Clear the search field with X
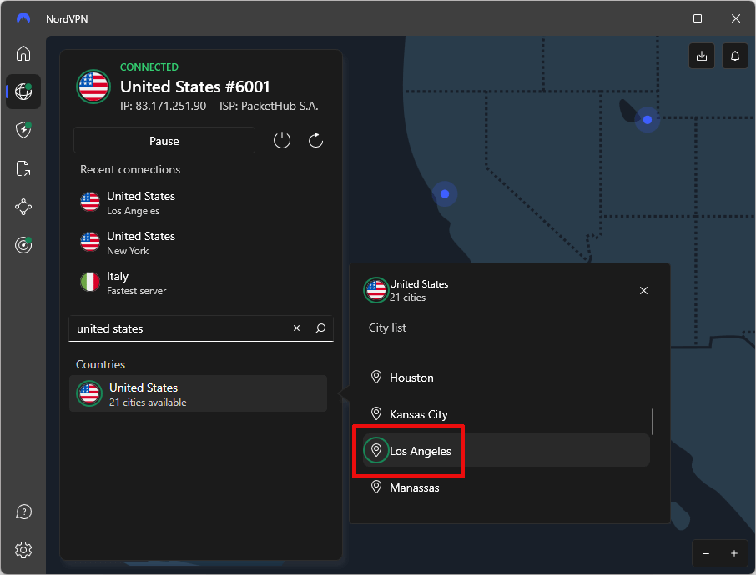Viewport: 756px width, 575px height. pos(296,328)
